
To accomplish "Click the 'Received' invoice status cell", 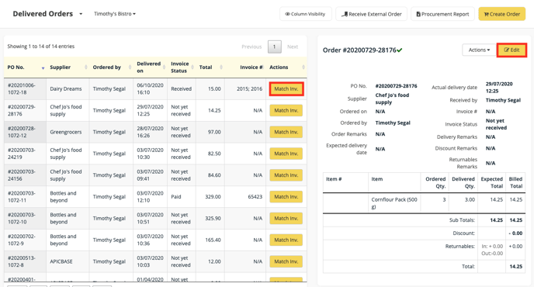I will tap(181, 89).
